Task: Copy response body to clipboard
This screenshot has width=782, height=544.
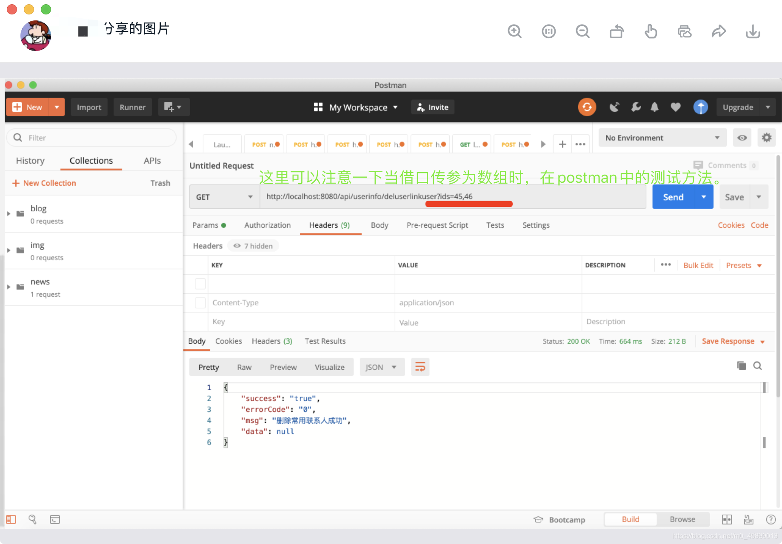Action: tap(742, 365)
